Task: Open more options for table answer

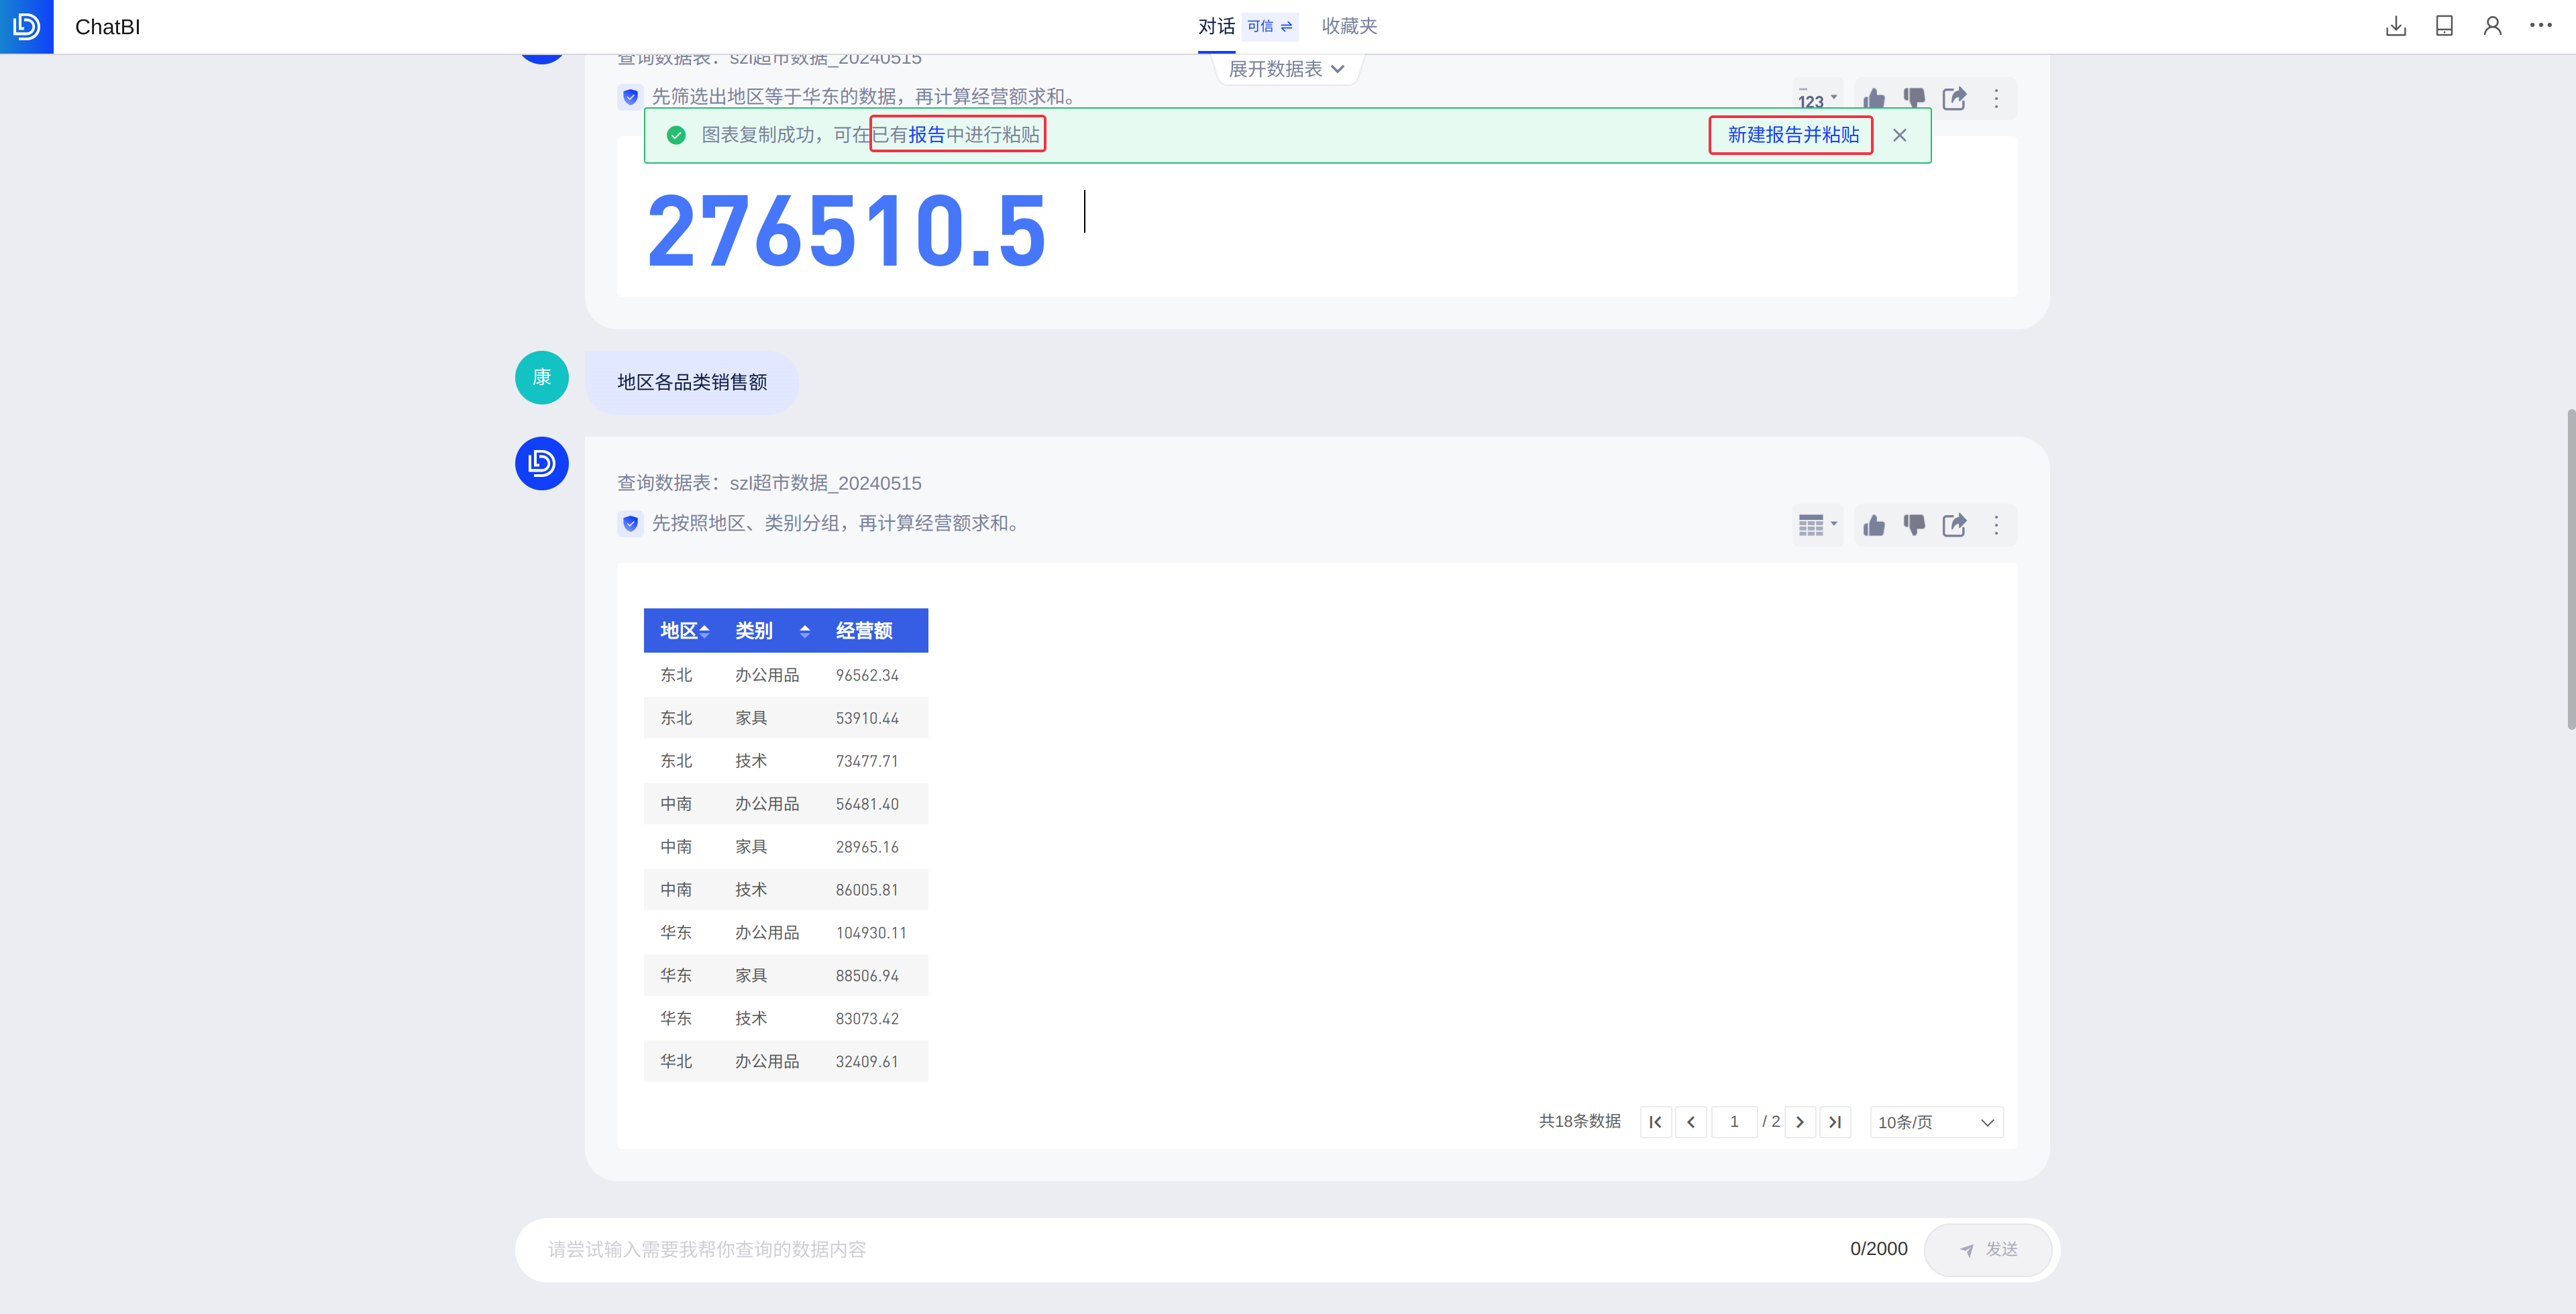Action: [x=1996, y=525]
